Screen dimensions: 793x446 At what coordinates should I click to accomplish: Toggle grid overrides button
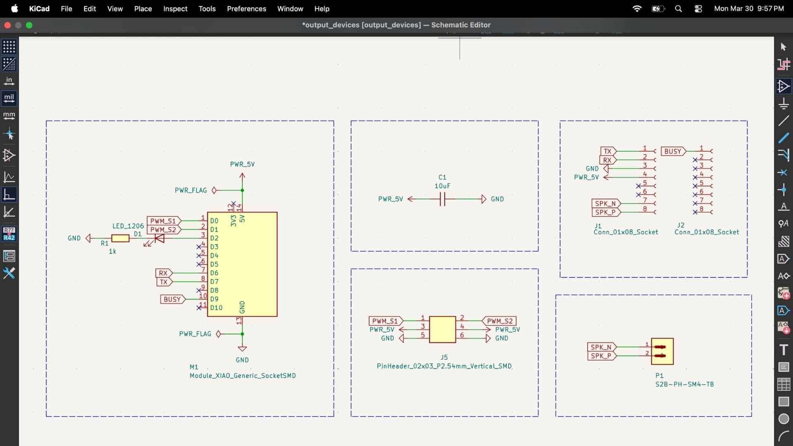[9, 64]
